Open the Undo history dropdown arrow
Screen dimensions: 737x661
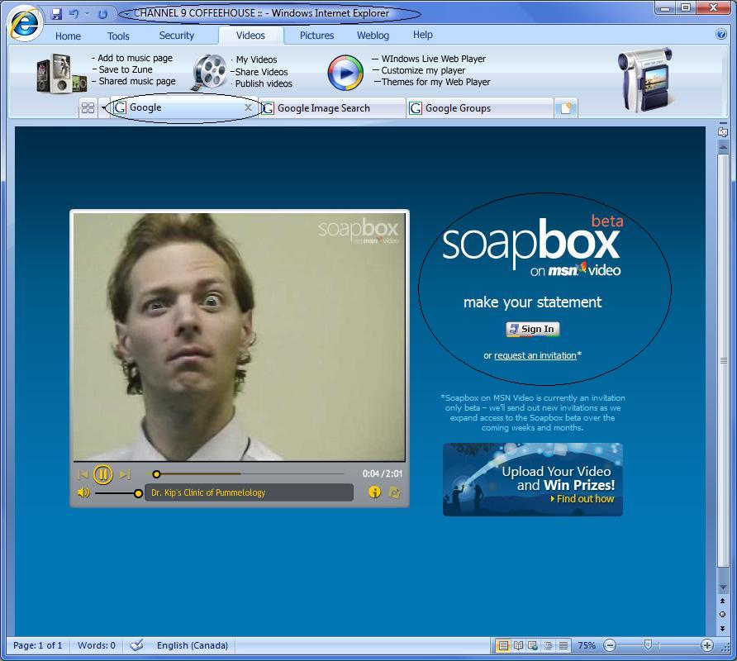[x=87, y=14]
